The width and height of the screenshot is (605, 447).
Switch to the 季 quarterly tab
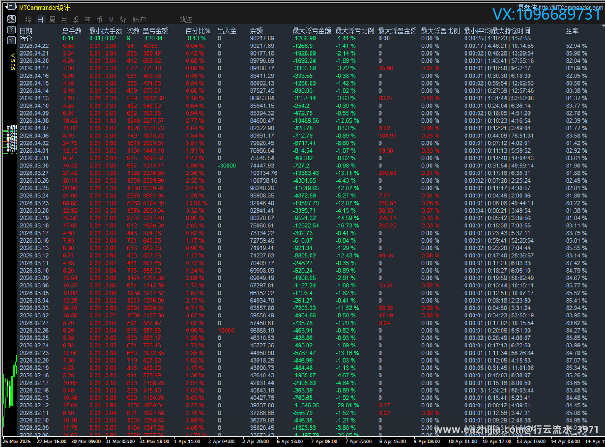76,20
